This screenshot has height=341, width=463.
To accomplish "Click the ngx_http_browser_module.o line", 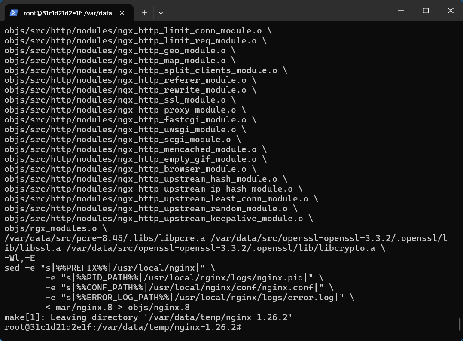I will coord(130,169).
